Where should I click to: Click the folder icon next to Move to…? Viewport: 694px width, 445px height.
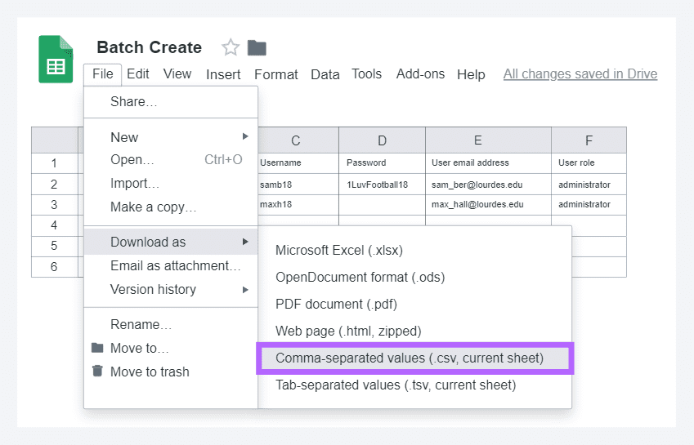pyautogui.click(x=97, y=348)
